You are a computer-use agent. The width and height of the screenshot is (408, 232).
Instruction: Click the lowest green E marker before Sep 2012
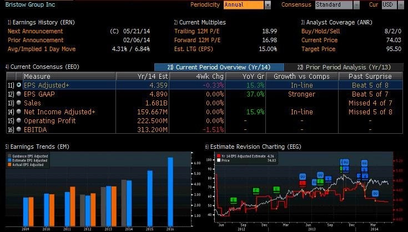[x=234, y=200]
